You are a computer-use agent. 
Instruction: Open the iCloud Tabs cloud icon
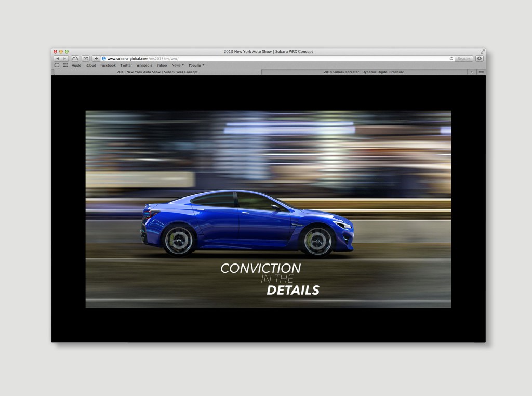coord(75,59)
